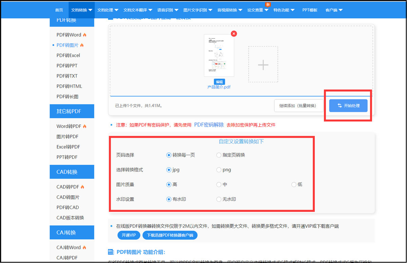
Task: Open CAD转图片 in sidebar
Action: click(68, 197)
